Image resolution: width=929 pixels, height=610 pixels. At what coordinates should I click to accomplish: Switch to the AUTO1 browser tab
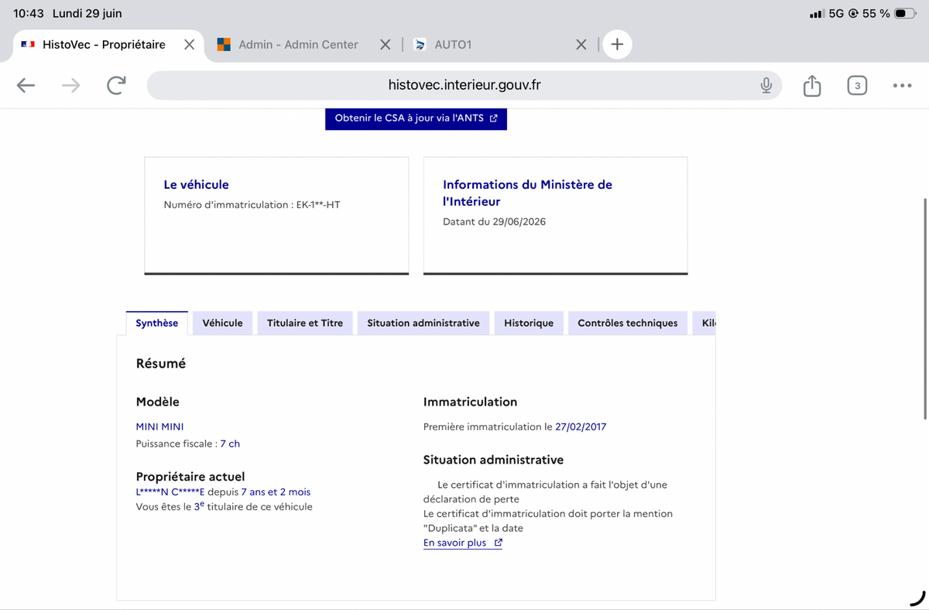click(453, 45)
